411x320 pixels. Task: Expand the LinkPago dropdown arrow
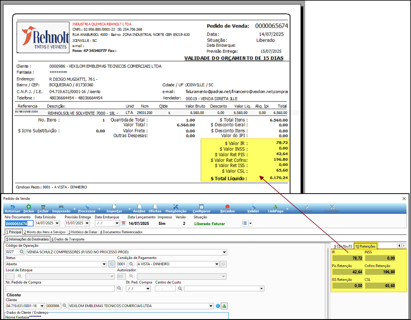pyautogui.click(x=287, y=209)
